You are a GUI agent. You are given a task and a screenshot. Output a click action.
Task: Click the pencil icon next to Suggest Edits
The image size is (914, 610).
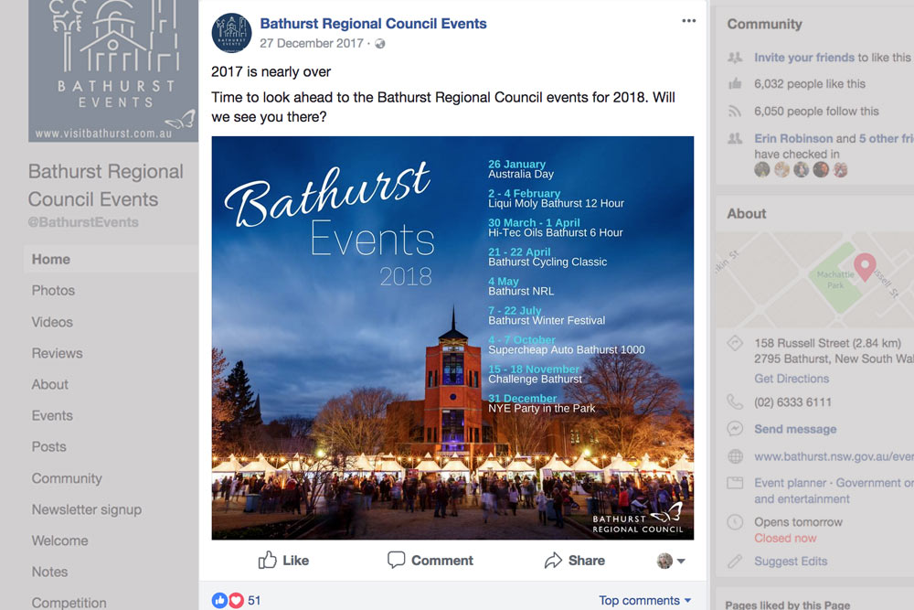(x=735, y=562)
